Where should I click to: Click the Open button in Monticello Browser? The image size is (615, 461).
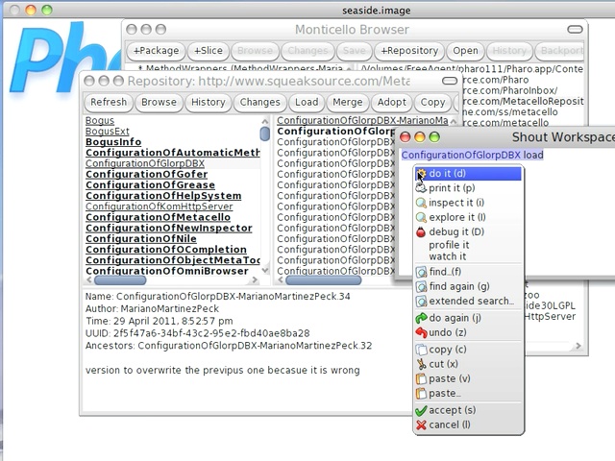465,51
